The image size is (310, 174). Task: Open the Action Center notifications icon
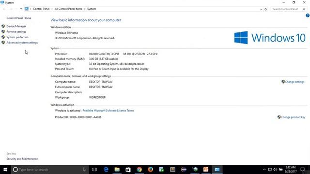pyautogui.click(x=302, y=170)
